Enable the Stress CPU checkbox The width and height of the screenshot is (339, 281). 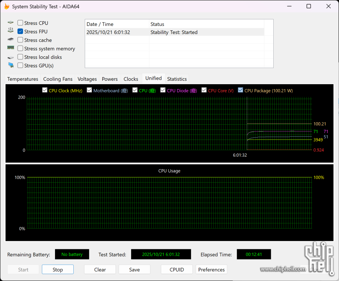(20, 23)
